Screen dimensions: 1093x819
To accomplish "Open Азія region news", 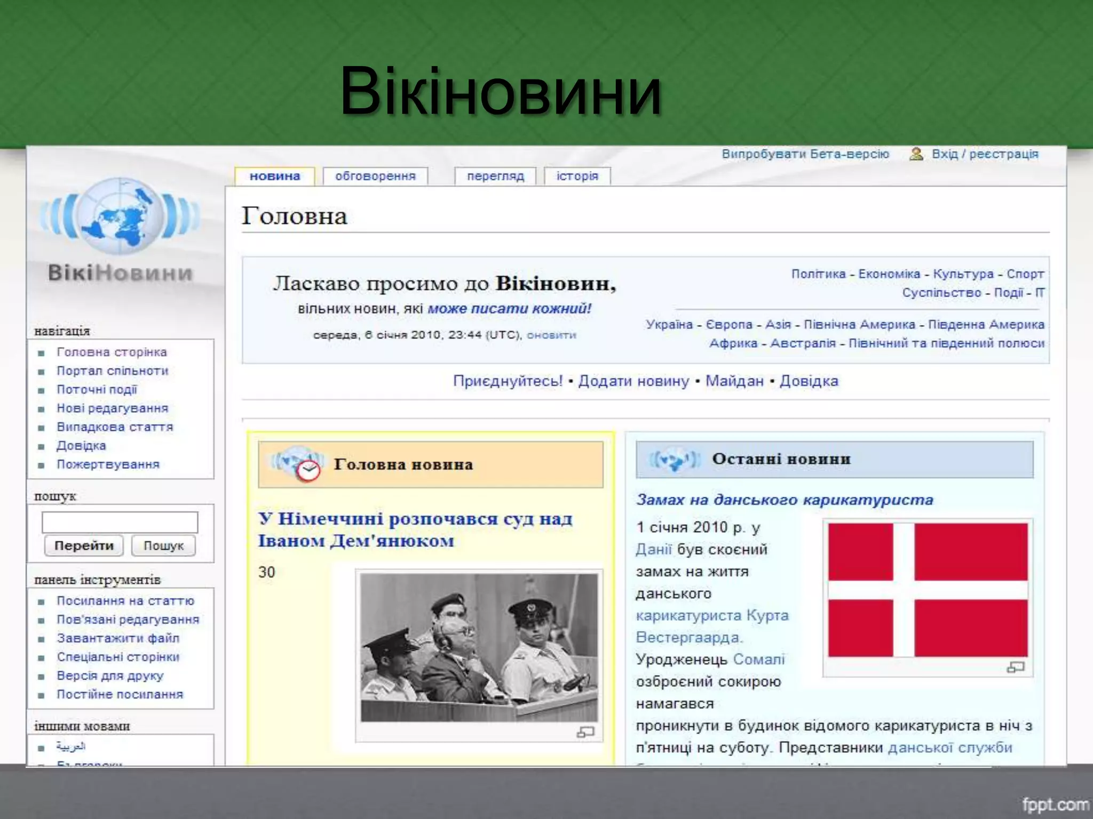I will (778, 325).
